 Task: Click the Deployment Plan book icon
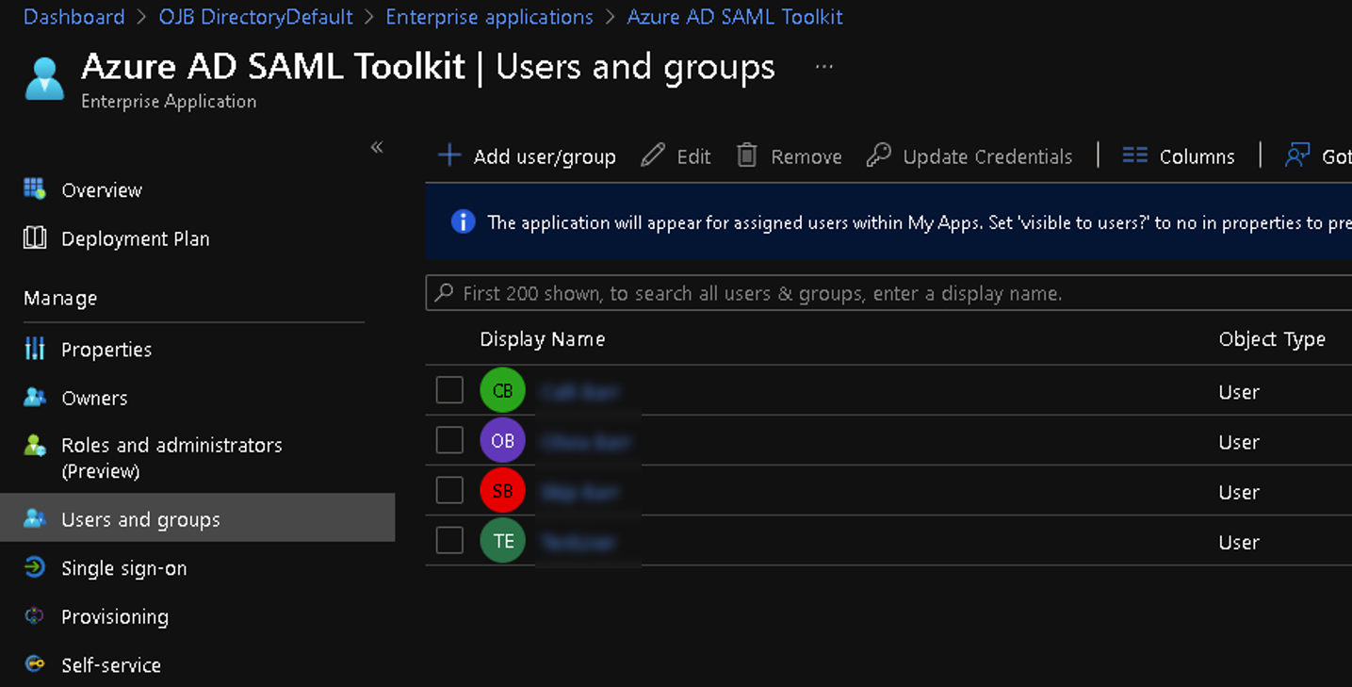pyautogui.click(x=35, y=237)
